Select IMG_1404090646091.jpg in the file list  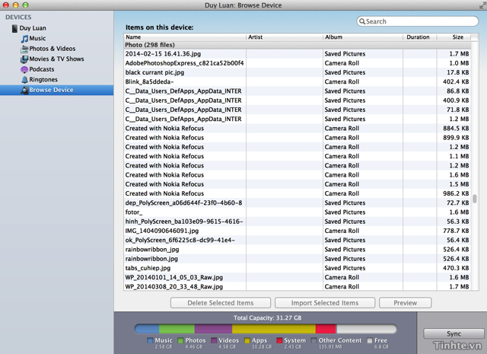pos(162,231)
